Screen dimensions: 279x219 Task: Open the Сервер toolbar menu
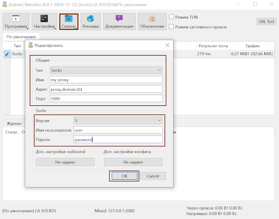[69, 22]
